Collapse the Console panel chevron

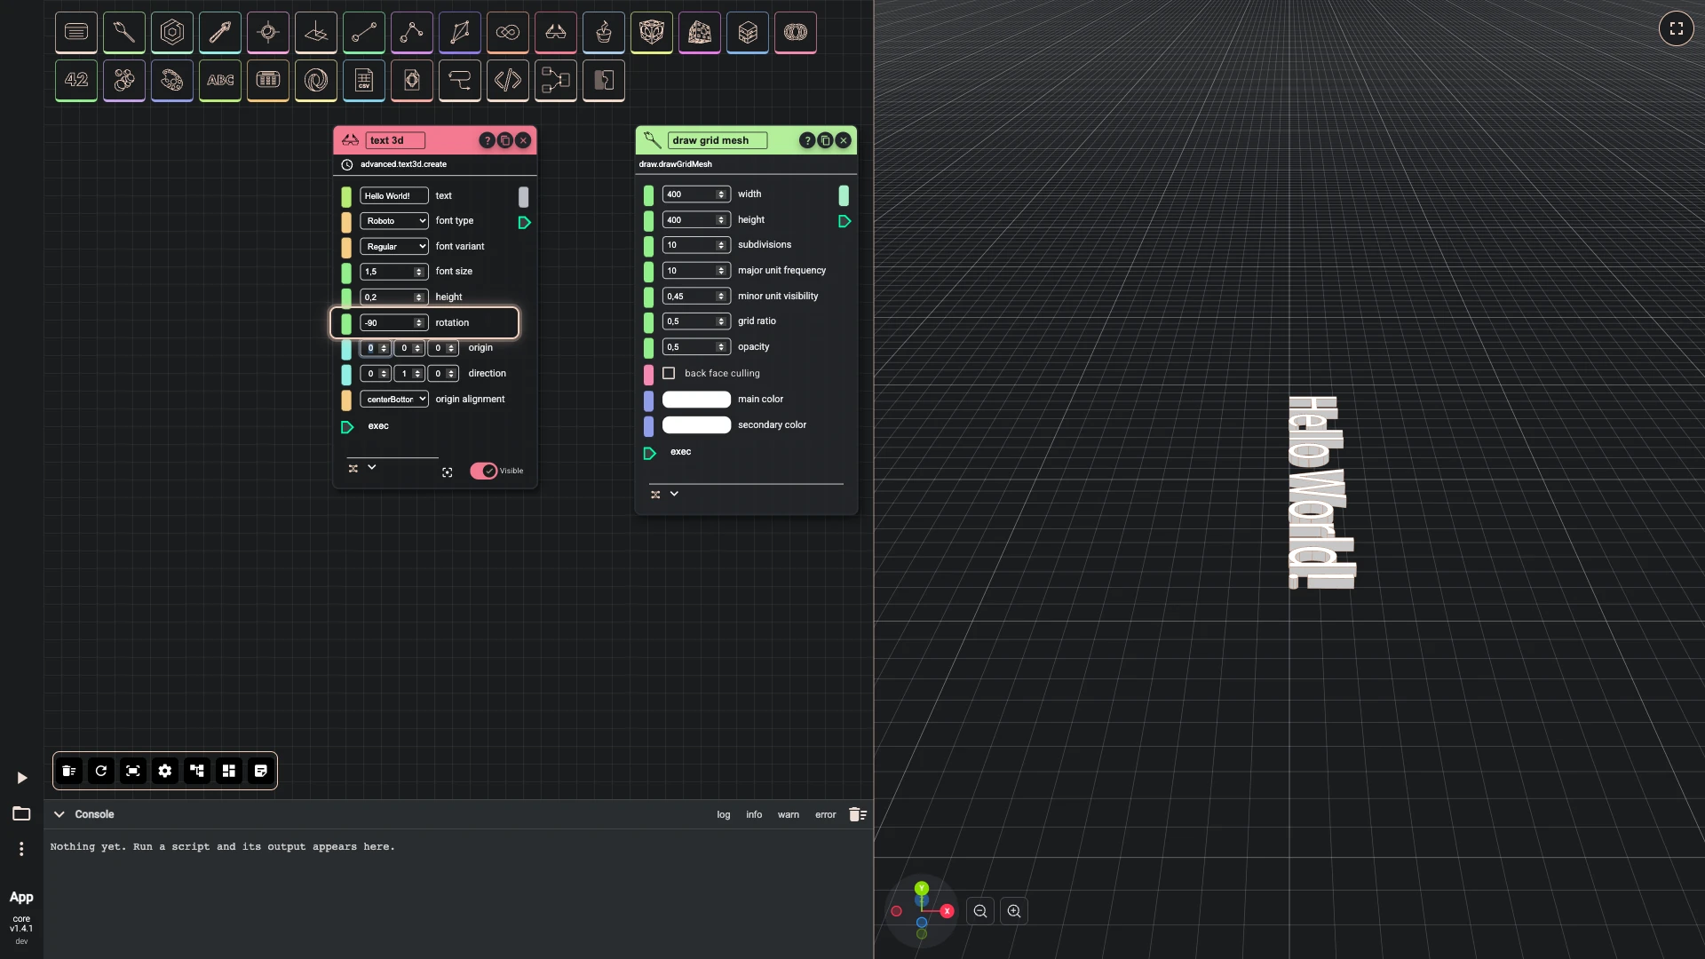(59, 814)
